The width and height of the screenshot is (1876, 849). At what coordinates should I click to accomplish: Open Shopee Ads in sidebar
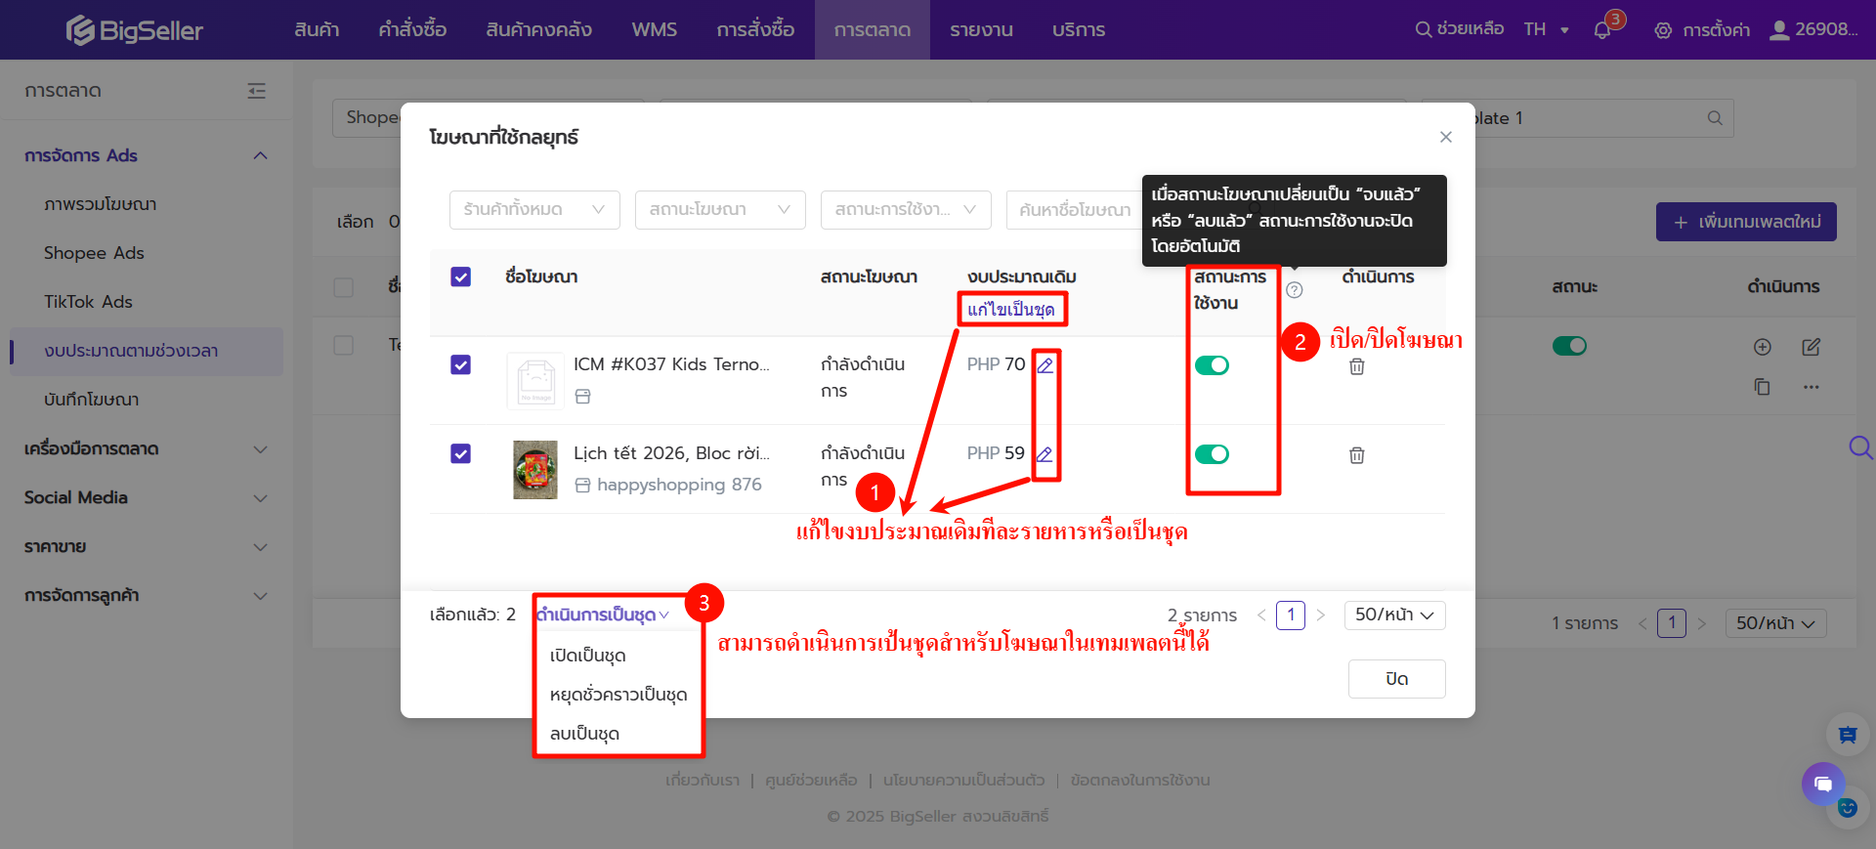[x=94, y=254]
